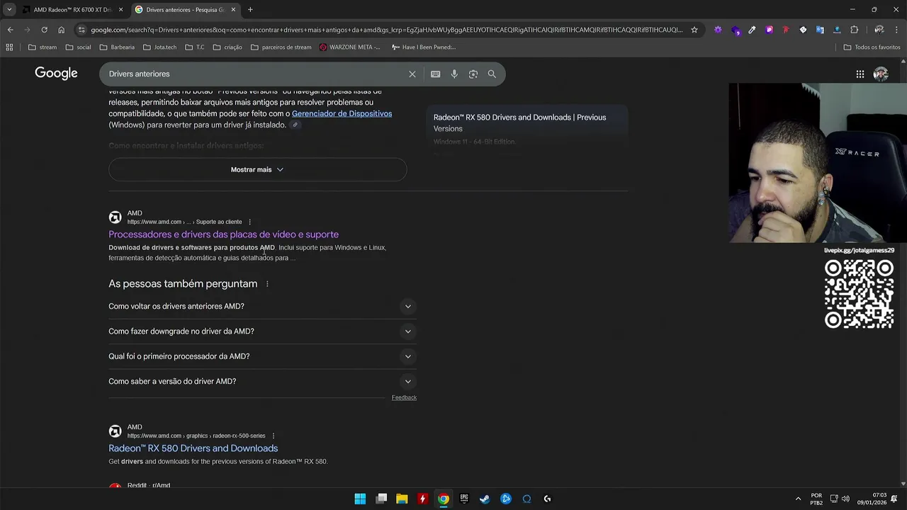Go to the Google logo homepage
This screenshot has height=510, width=907.
56,73
